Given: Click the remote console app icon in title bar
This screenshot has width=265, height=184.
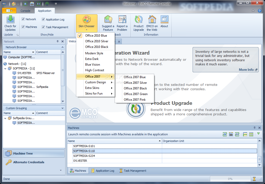Looking at the screenshot, I should [4, 4].
